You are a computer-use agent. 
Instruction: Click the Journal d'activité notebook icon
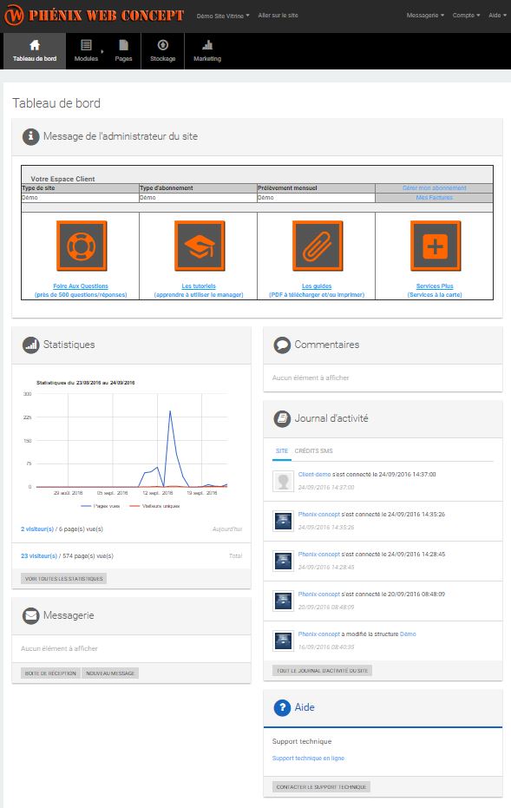click(282, 418)
